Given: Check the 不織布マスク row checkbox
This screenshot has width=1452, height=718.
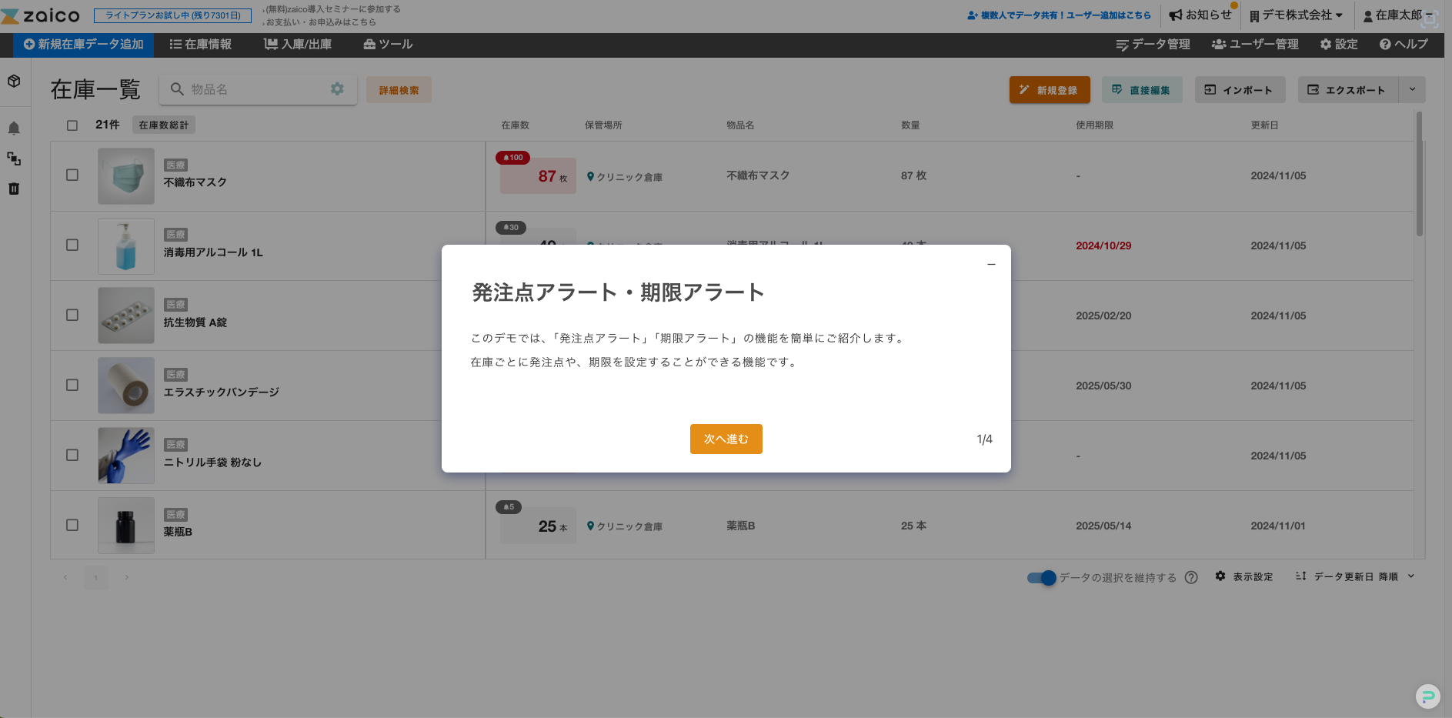Looking at the screenshot, I should [72, 175].
